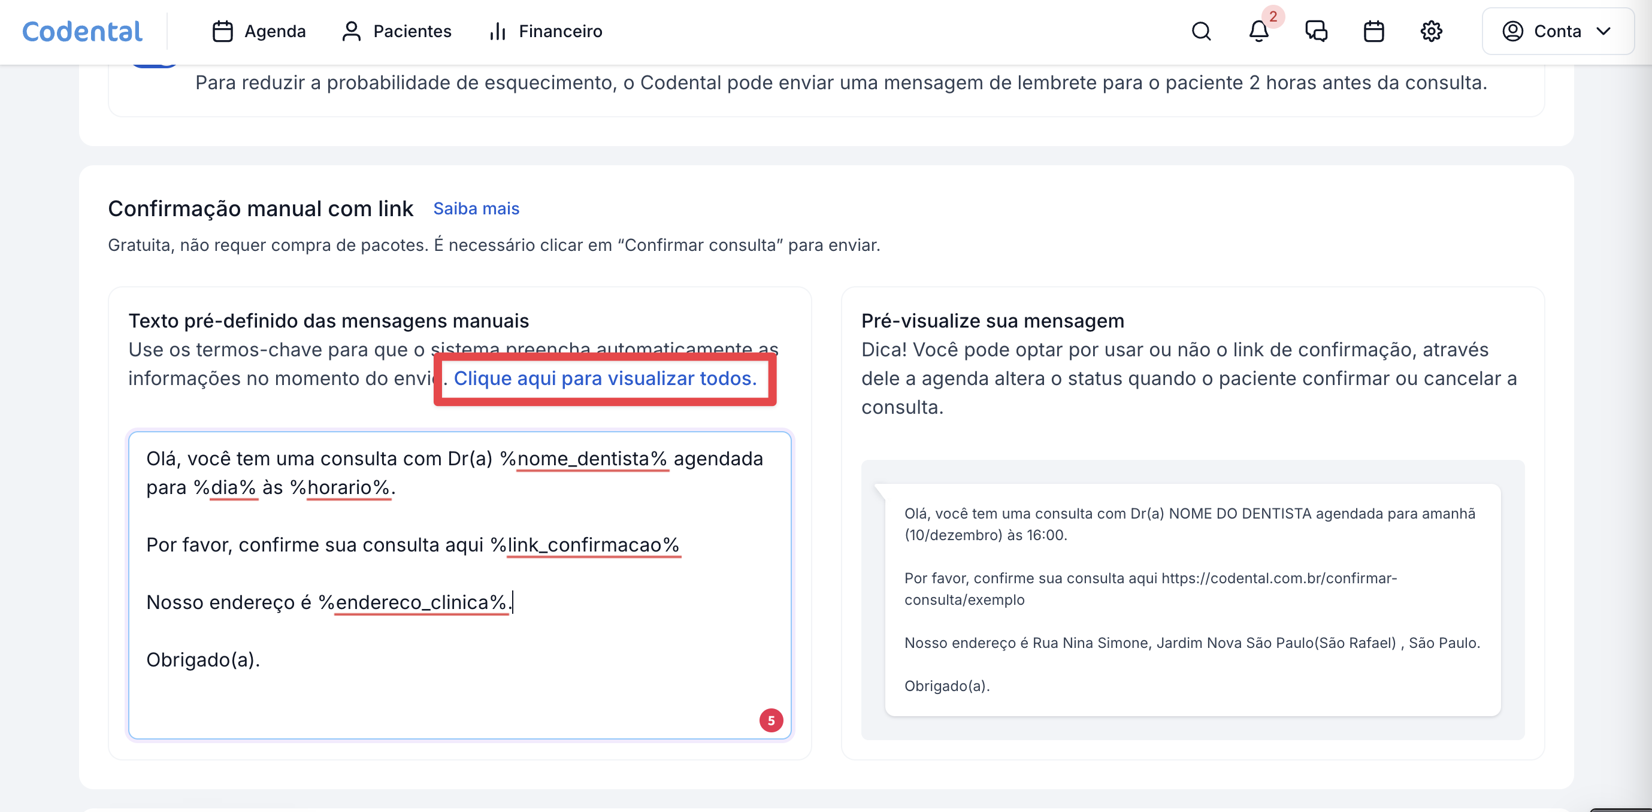The width and height of the screenshot is (1652, 812).
Task: Click %endereco_clinica% placeholder in the textarea
Action: [x=414, y=602]
